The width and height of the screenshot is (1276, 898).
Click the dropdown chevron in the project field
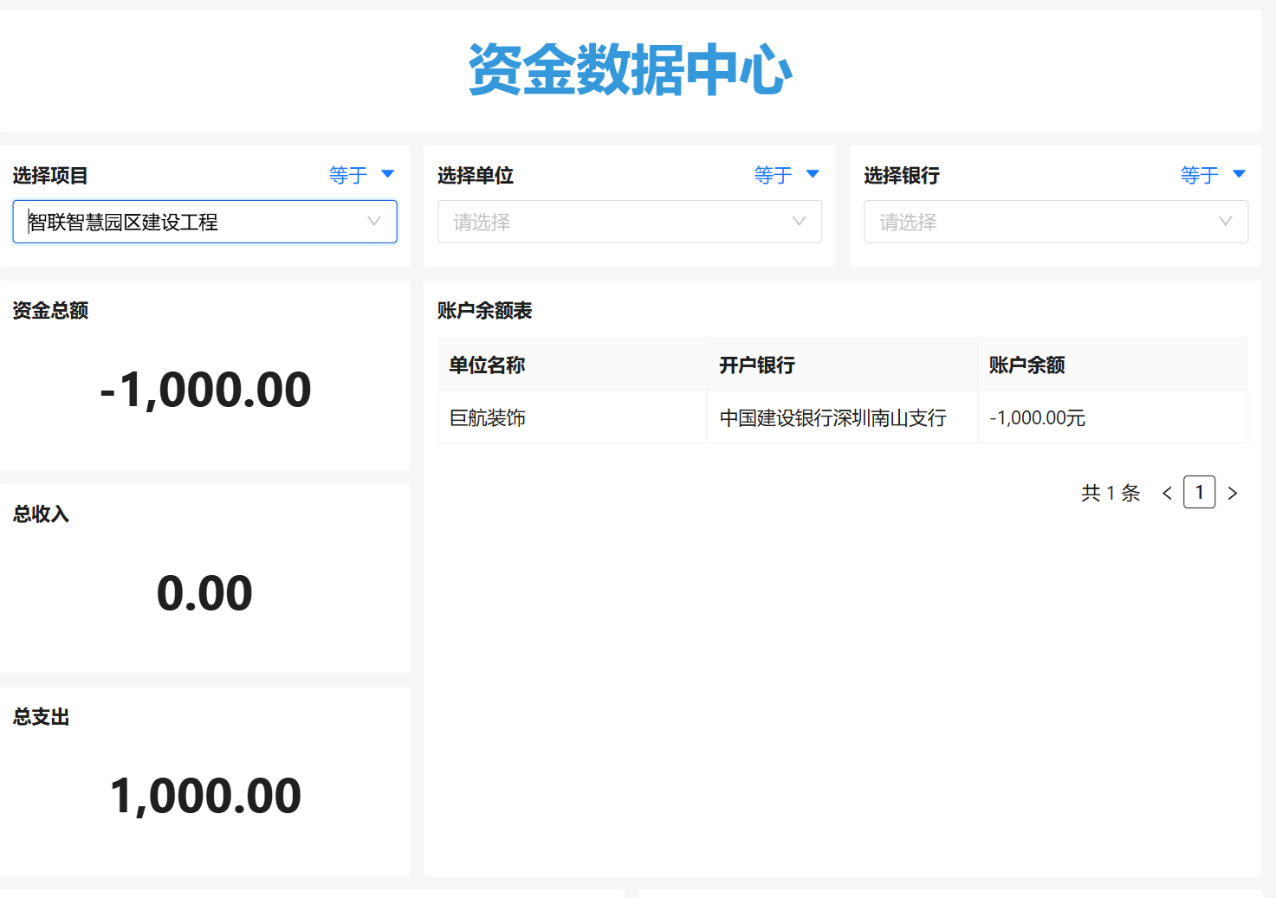tap(374, 222)
